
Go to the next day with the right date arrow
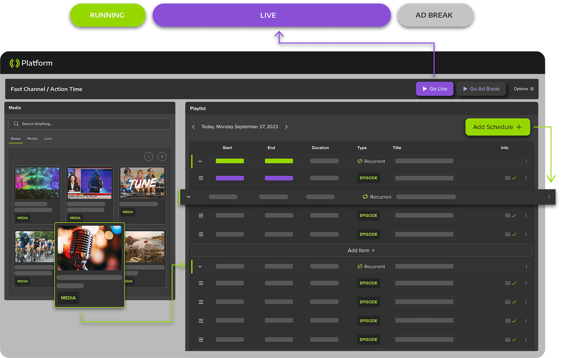click(x=286, y=127)
